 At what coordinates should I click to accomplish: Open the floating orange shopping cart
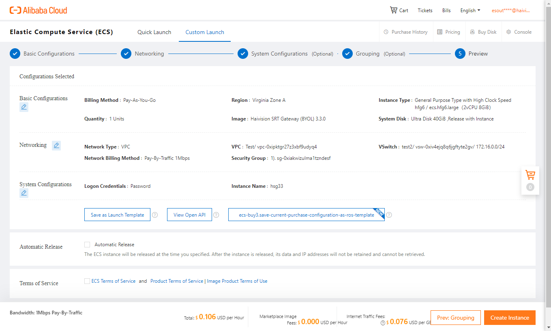click(x=530, y=175)
